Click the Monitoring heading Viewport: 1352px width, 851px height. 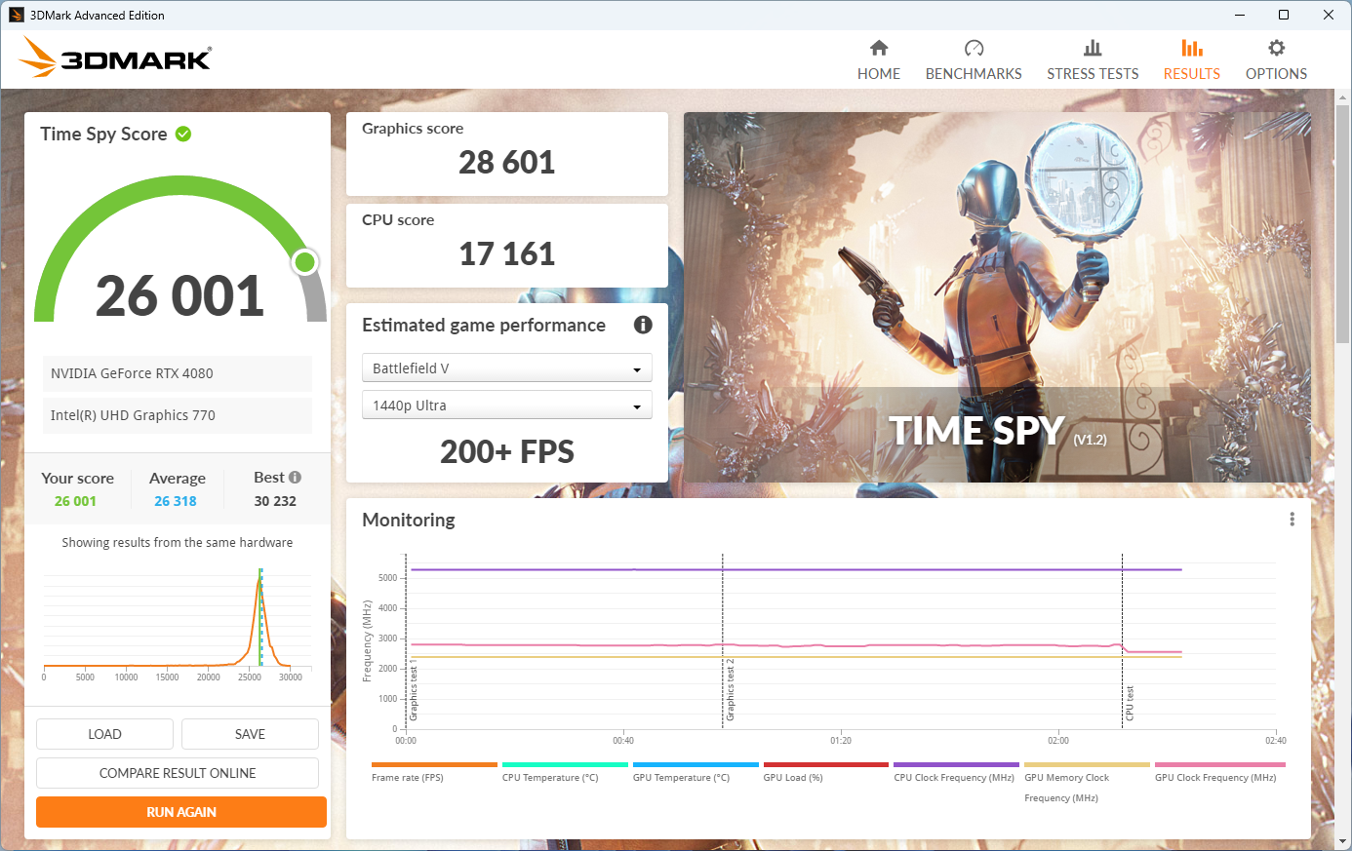tap(409, 520)
